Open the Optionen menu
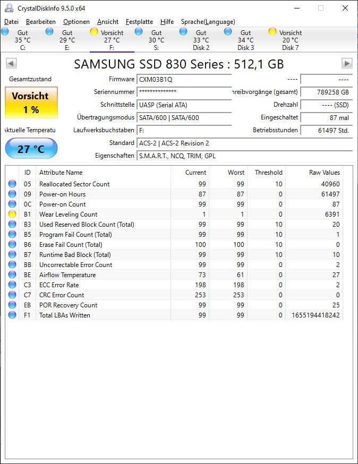 (76, 22)
